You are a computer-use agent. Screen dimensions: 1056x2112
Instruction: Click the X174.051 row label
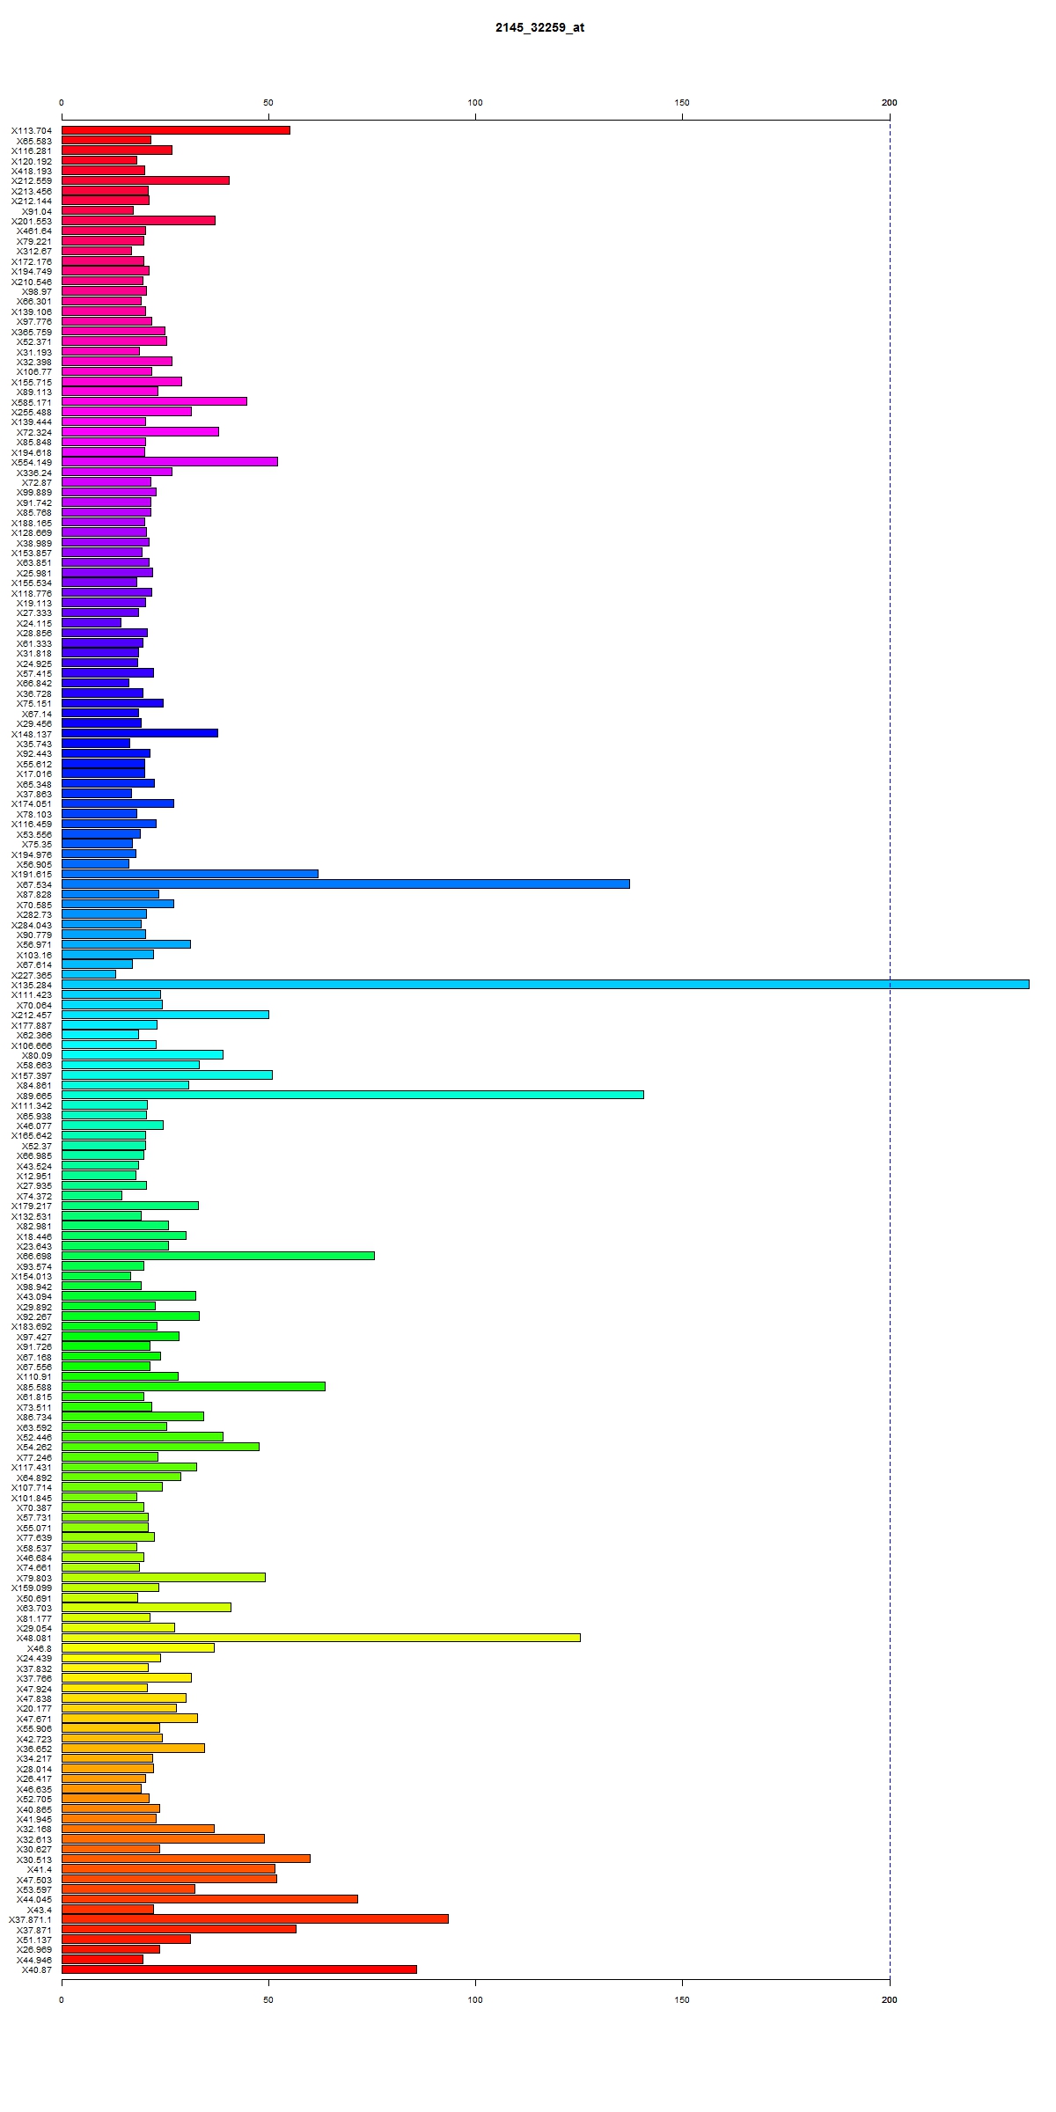(x=32, y=803)
